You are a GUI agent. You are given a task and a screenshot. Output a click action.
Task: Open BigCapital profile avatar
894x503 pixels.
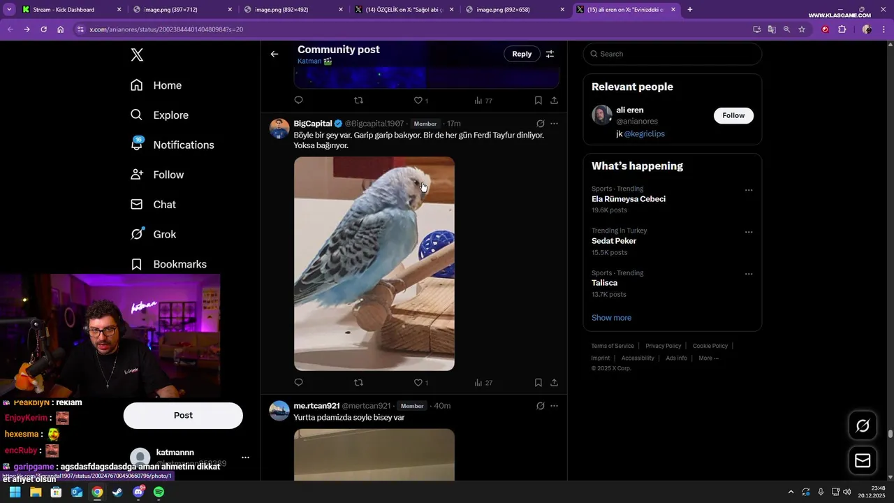(279, 129)
